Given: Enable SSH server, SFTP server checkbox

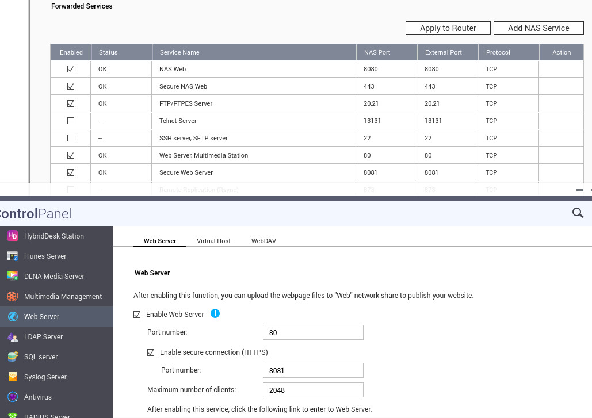Looking at the screenshot, I should (71, 138).
